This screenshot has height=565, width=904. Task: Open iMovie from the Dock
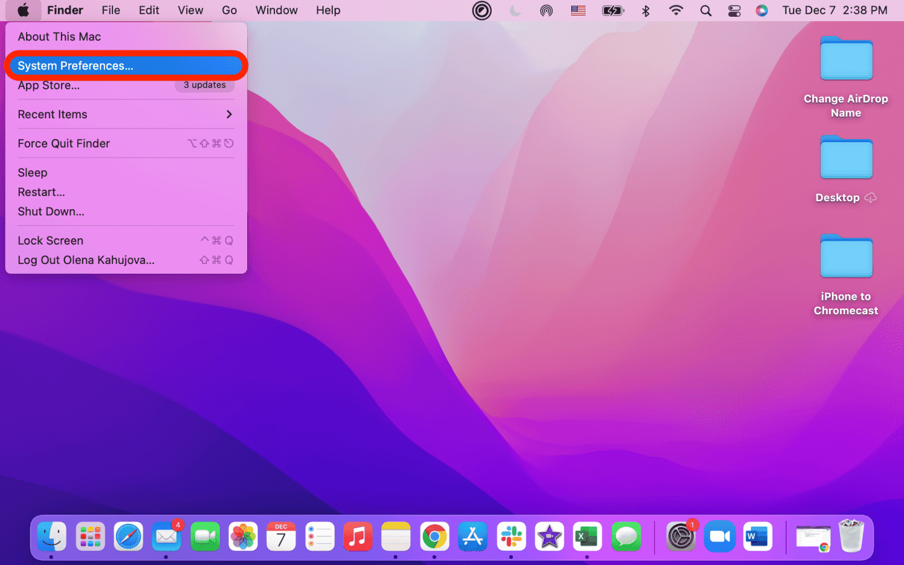pyautogui.click(x=549, y=536)
